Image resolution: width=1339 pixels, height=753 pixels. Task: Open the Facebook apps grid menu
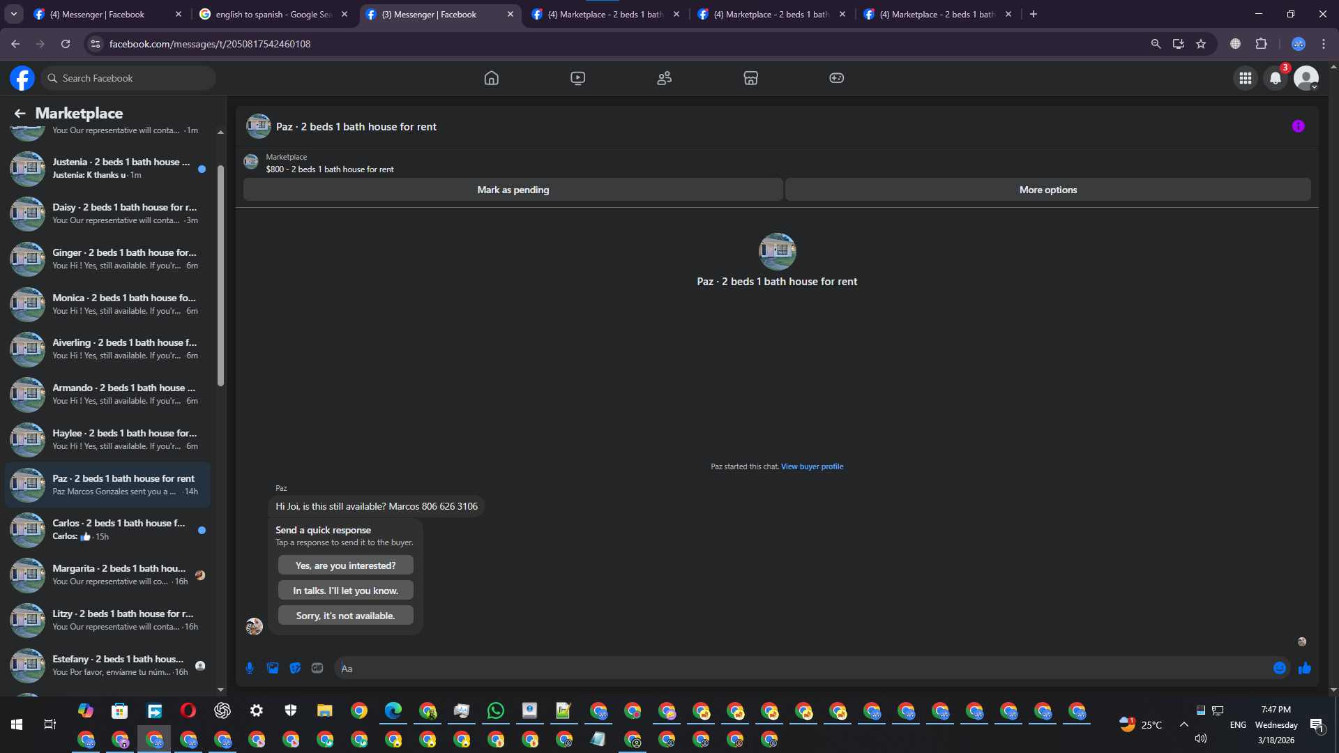(1245, 78)
